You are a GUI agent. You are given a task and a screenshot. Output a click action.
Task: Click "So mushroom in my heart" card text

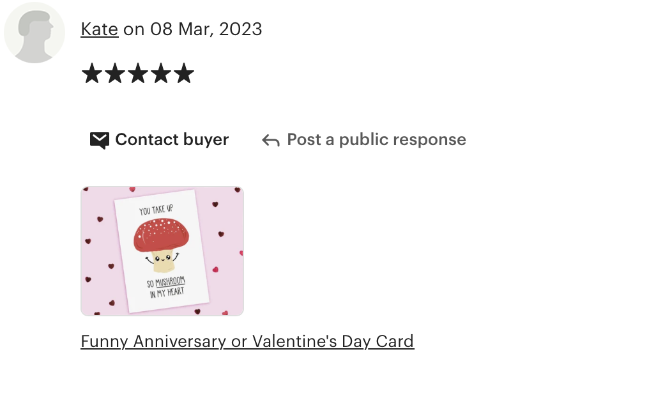[167, 288]
